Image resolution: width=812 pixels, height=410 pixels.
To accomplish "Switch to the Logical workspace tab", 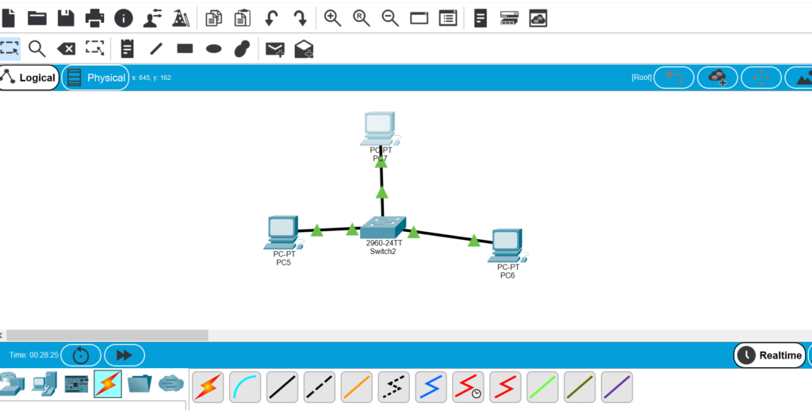I will pos(29,78).
